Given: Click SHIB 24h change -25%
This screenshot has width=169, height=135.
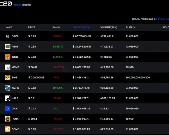Looking at the screenshot, I should (x=56, y=78).
